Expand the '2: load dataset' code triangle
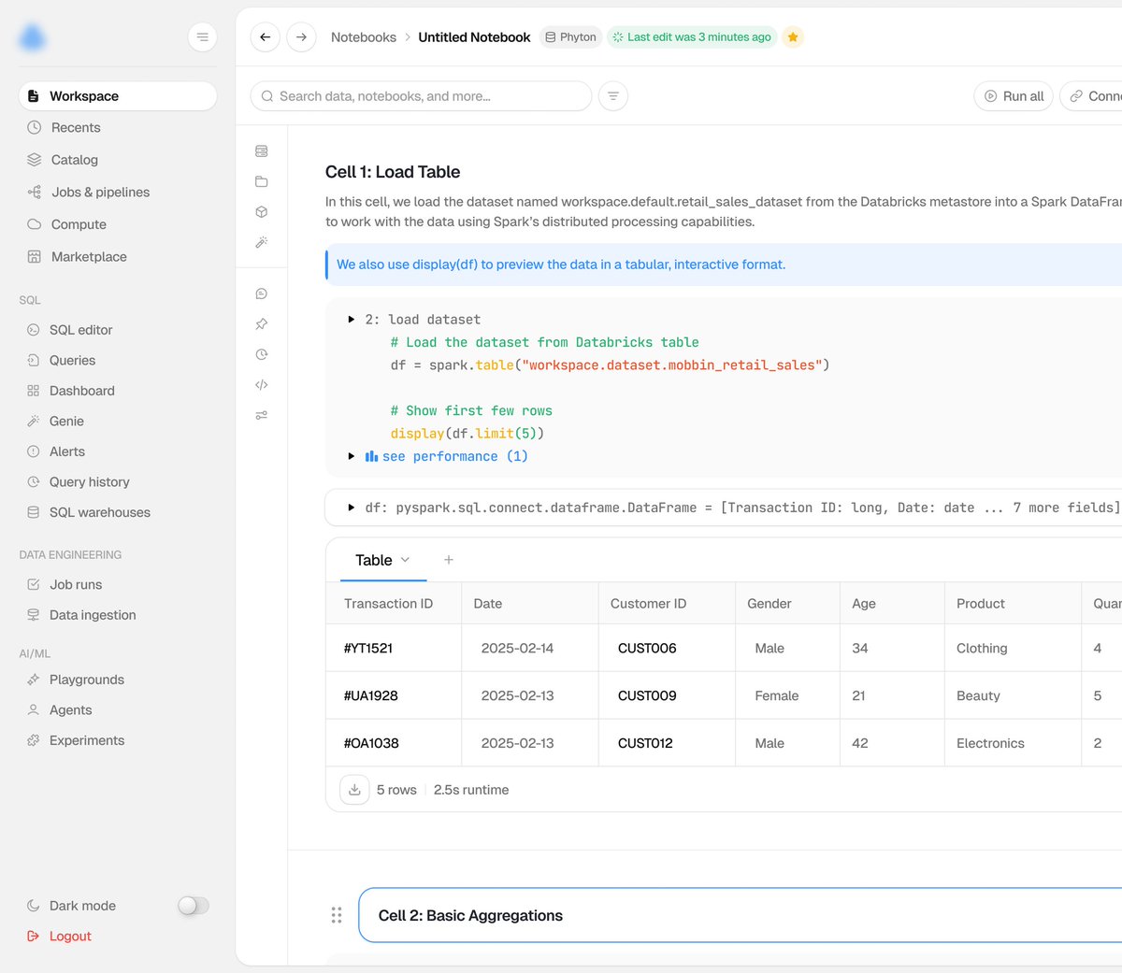This screenshot has width=1122, height=973. pos(352,320)
